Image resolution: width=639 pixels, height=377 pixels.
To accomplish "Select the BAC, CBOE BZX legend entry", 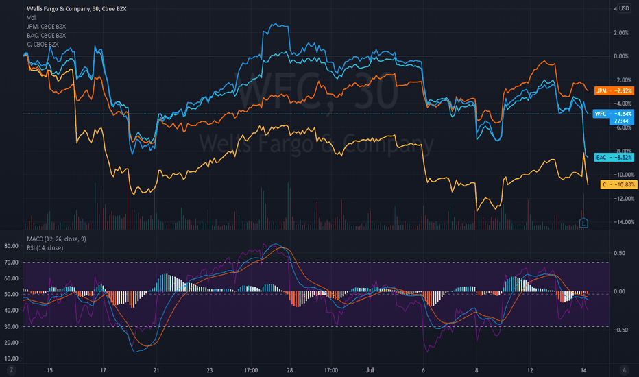I will point(47,36).
